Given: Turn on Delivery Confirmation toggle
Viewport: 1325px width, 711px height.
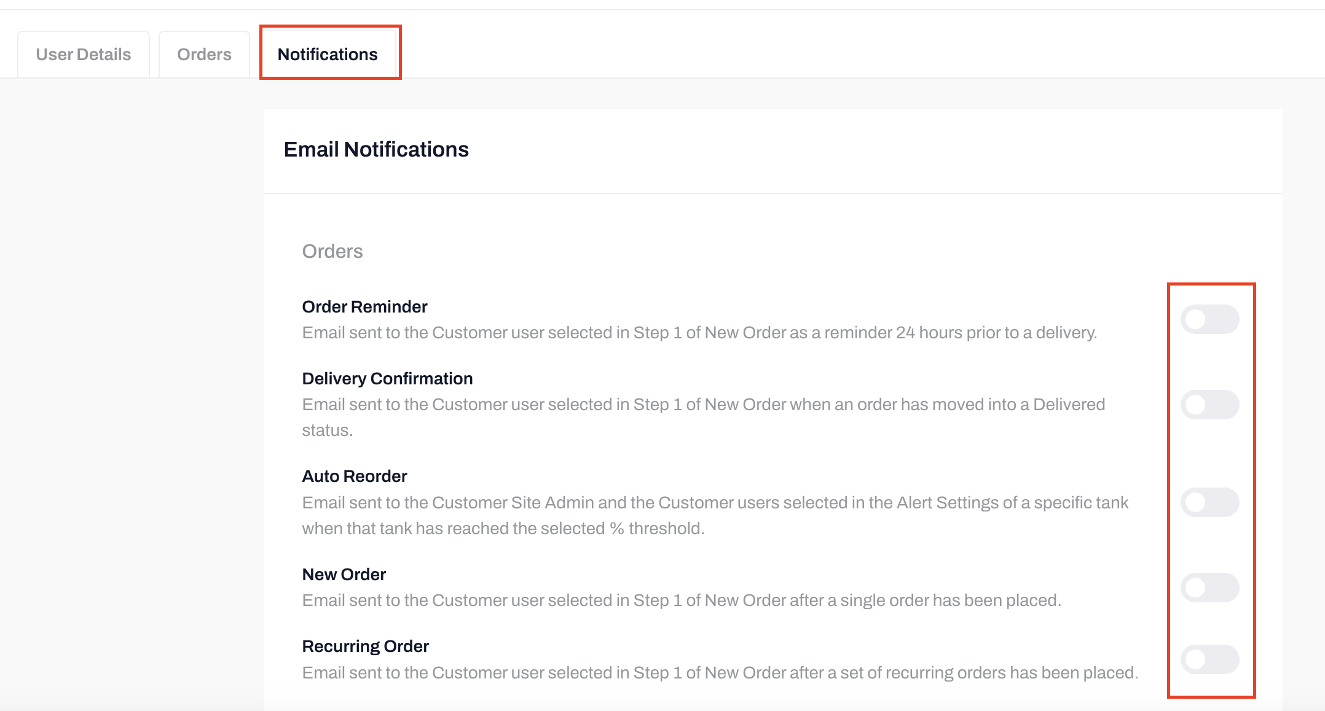Looking at the screenshot, I should click(x=1209, y=405).
